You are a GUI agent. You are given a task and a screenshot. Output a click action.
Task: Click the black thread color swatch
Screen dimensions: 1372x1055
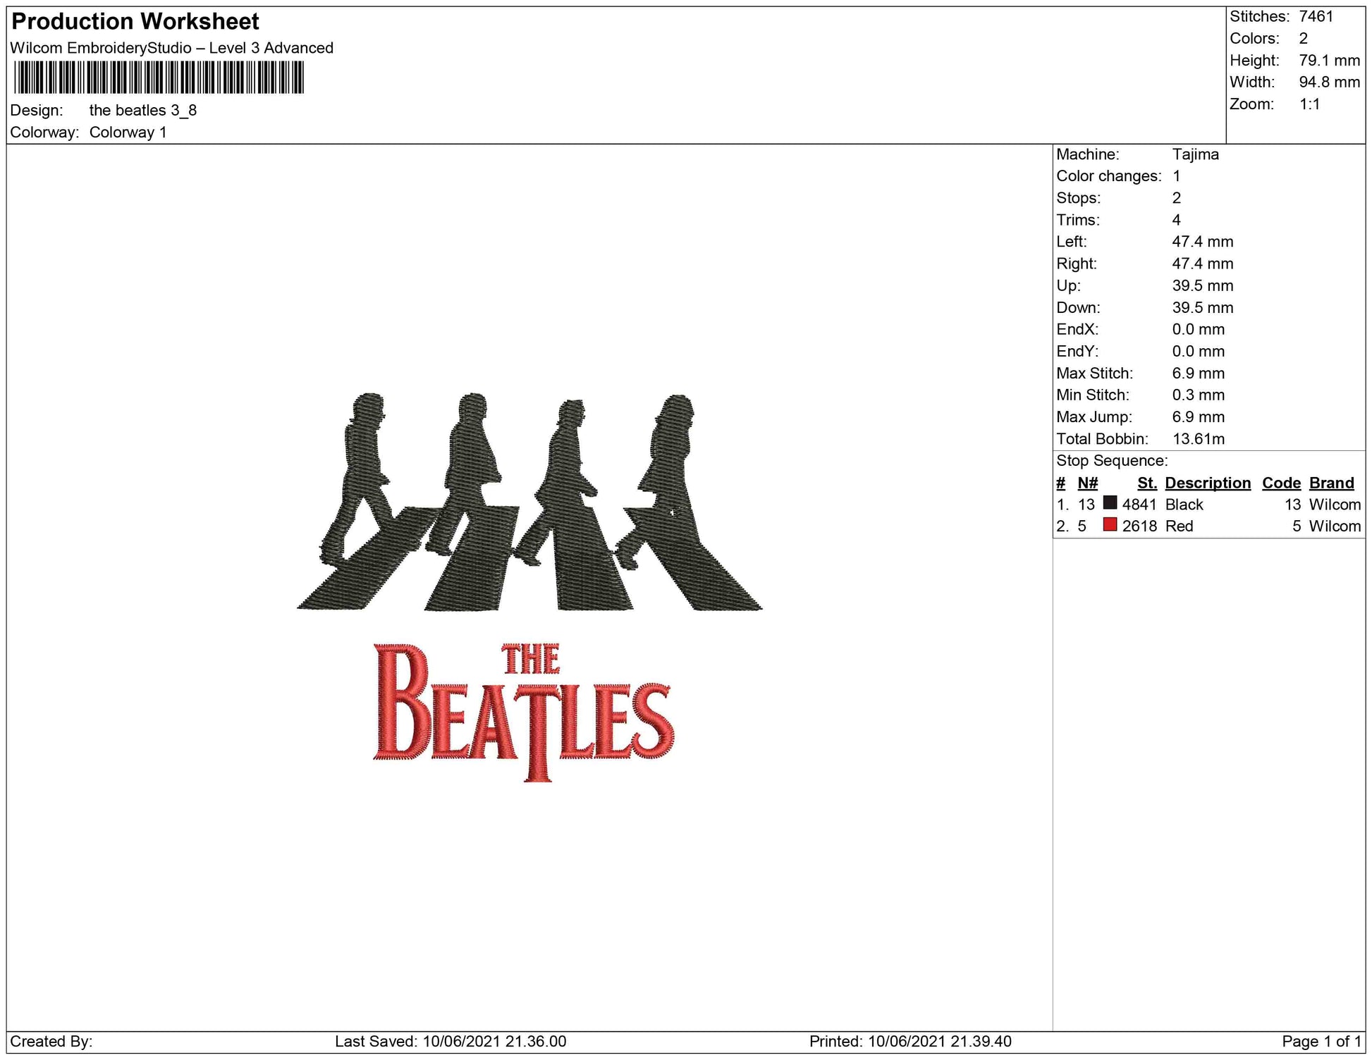(x=1110, y=503)
